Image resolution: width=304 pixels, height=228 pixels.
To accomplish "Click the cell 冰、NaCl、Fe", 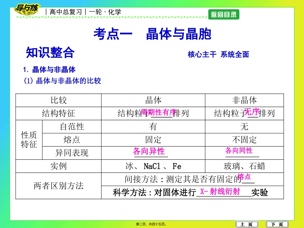I will click(153, 166).
